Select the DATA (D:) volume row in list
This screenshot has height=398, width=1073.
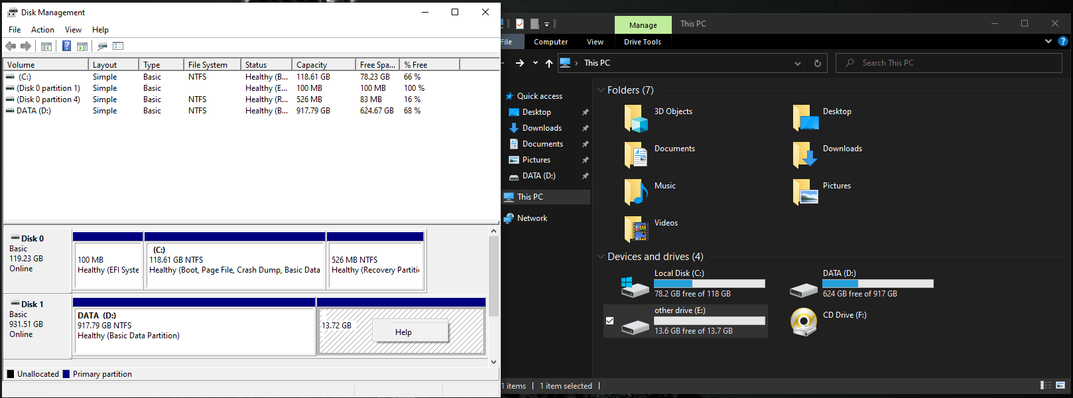point(252,111)
